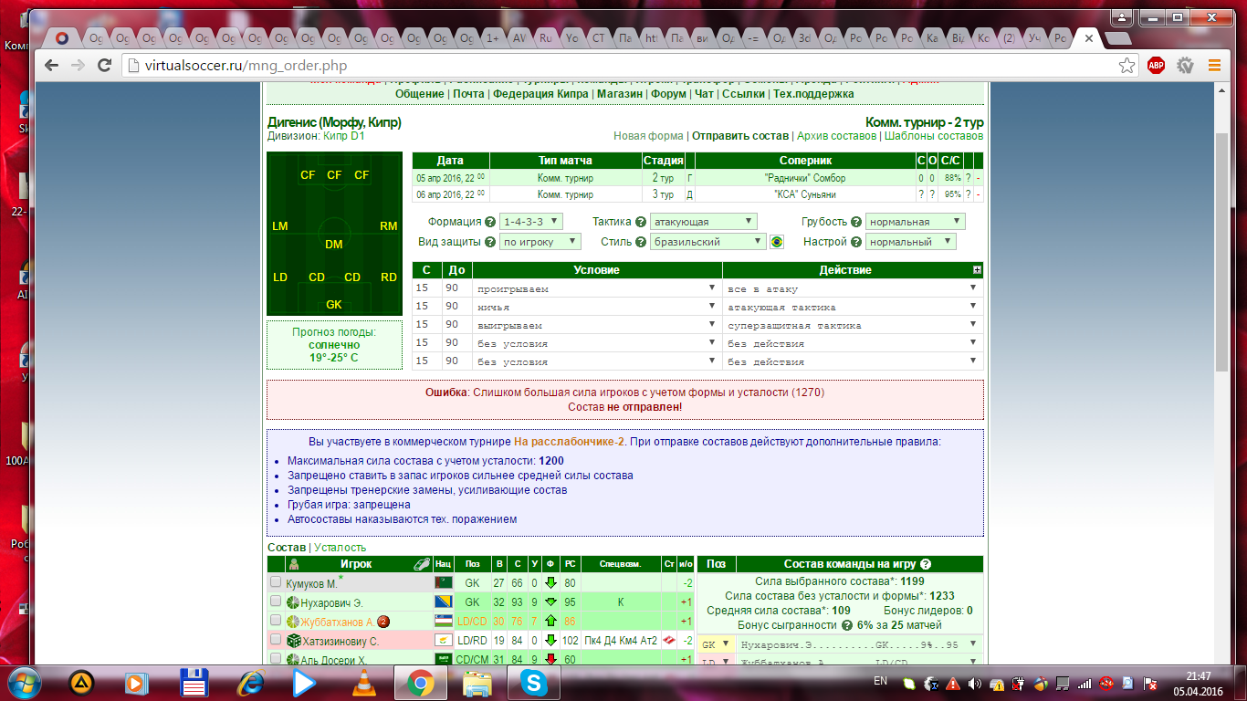The height and width of the screenshot is (701, 1247).
Task: Click the help icon next to Формация
Action: pos(490,222)
